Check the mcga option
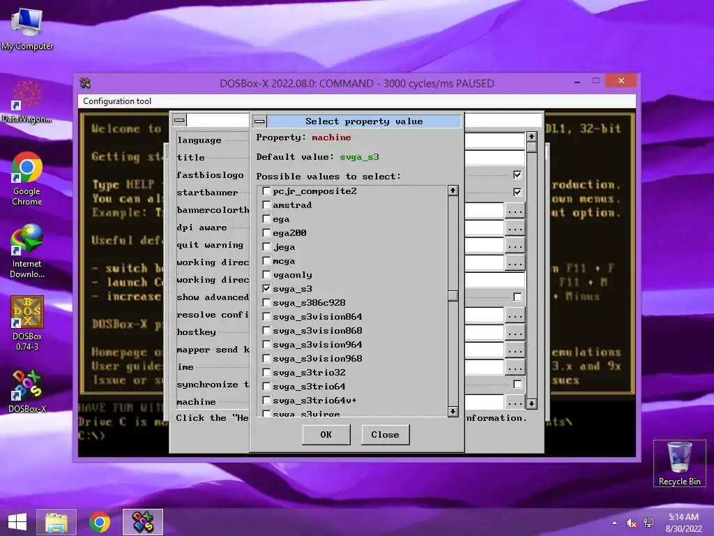The width and height of the screenshot is (714, 536). [x=267, y=261]
